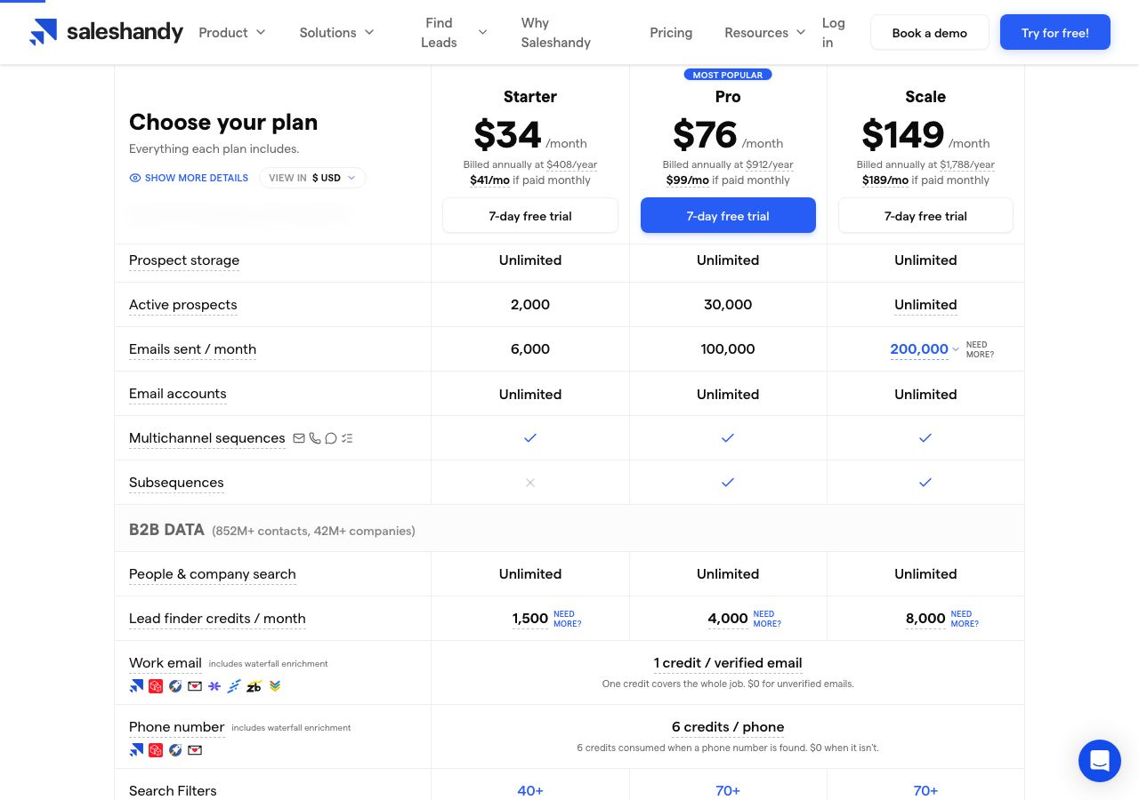Start the Starter plan 7-day free trial
The height and width of the screenshot is (800, 1139).
click(x=530, y=216)
